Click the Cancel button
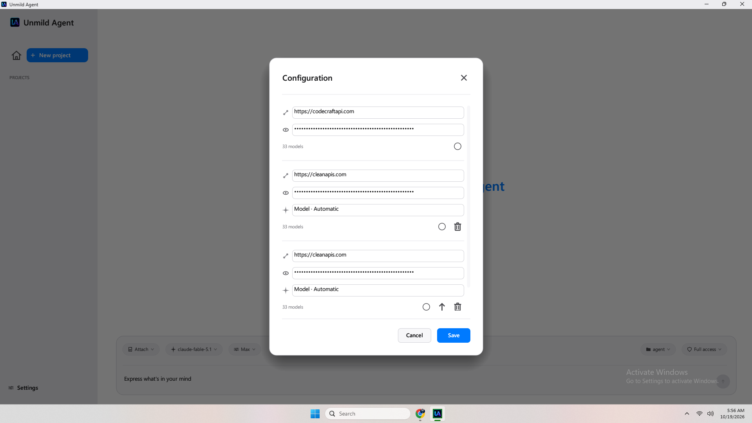The height and width of the screenshot is (423, 752). click(x=414, y=335)
